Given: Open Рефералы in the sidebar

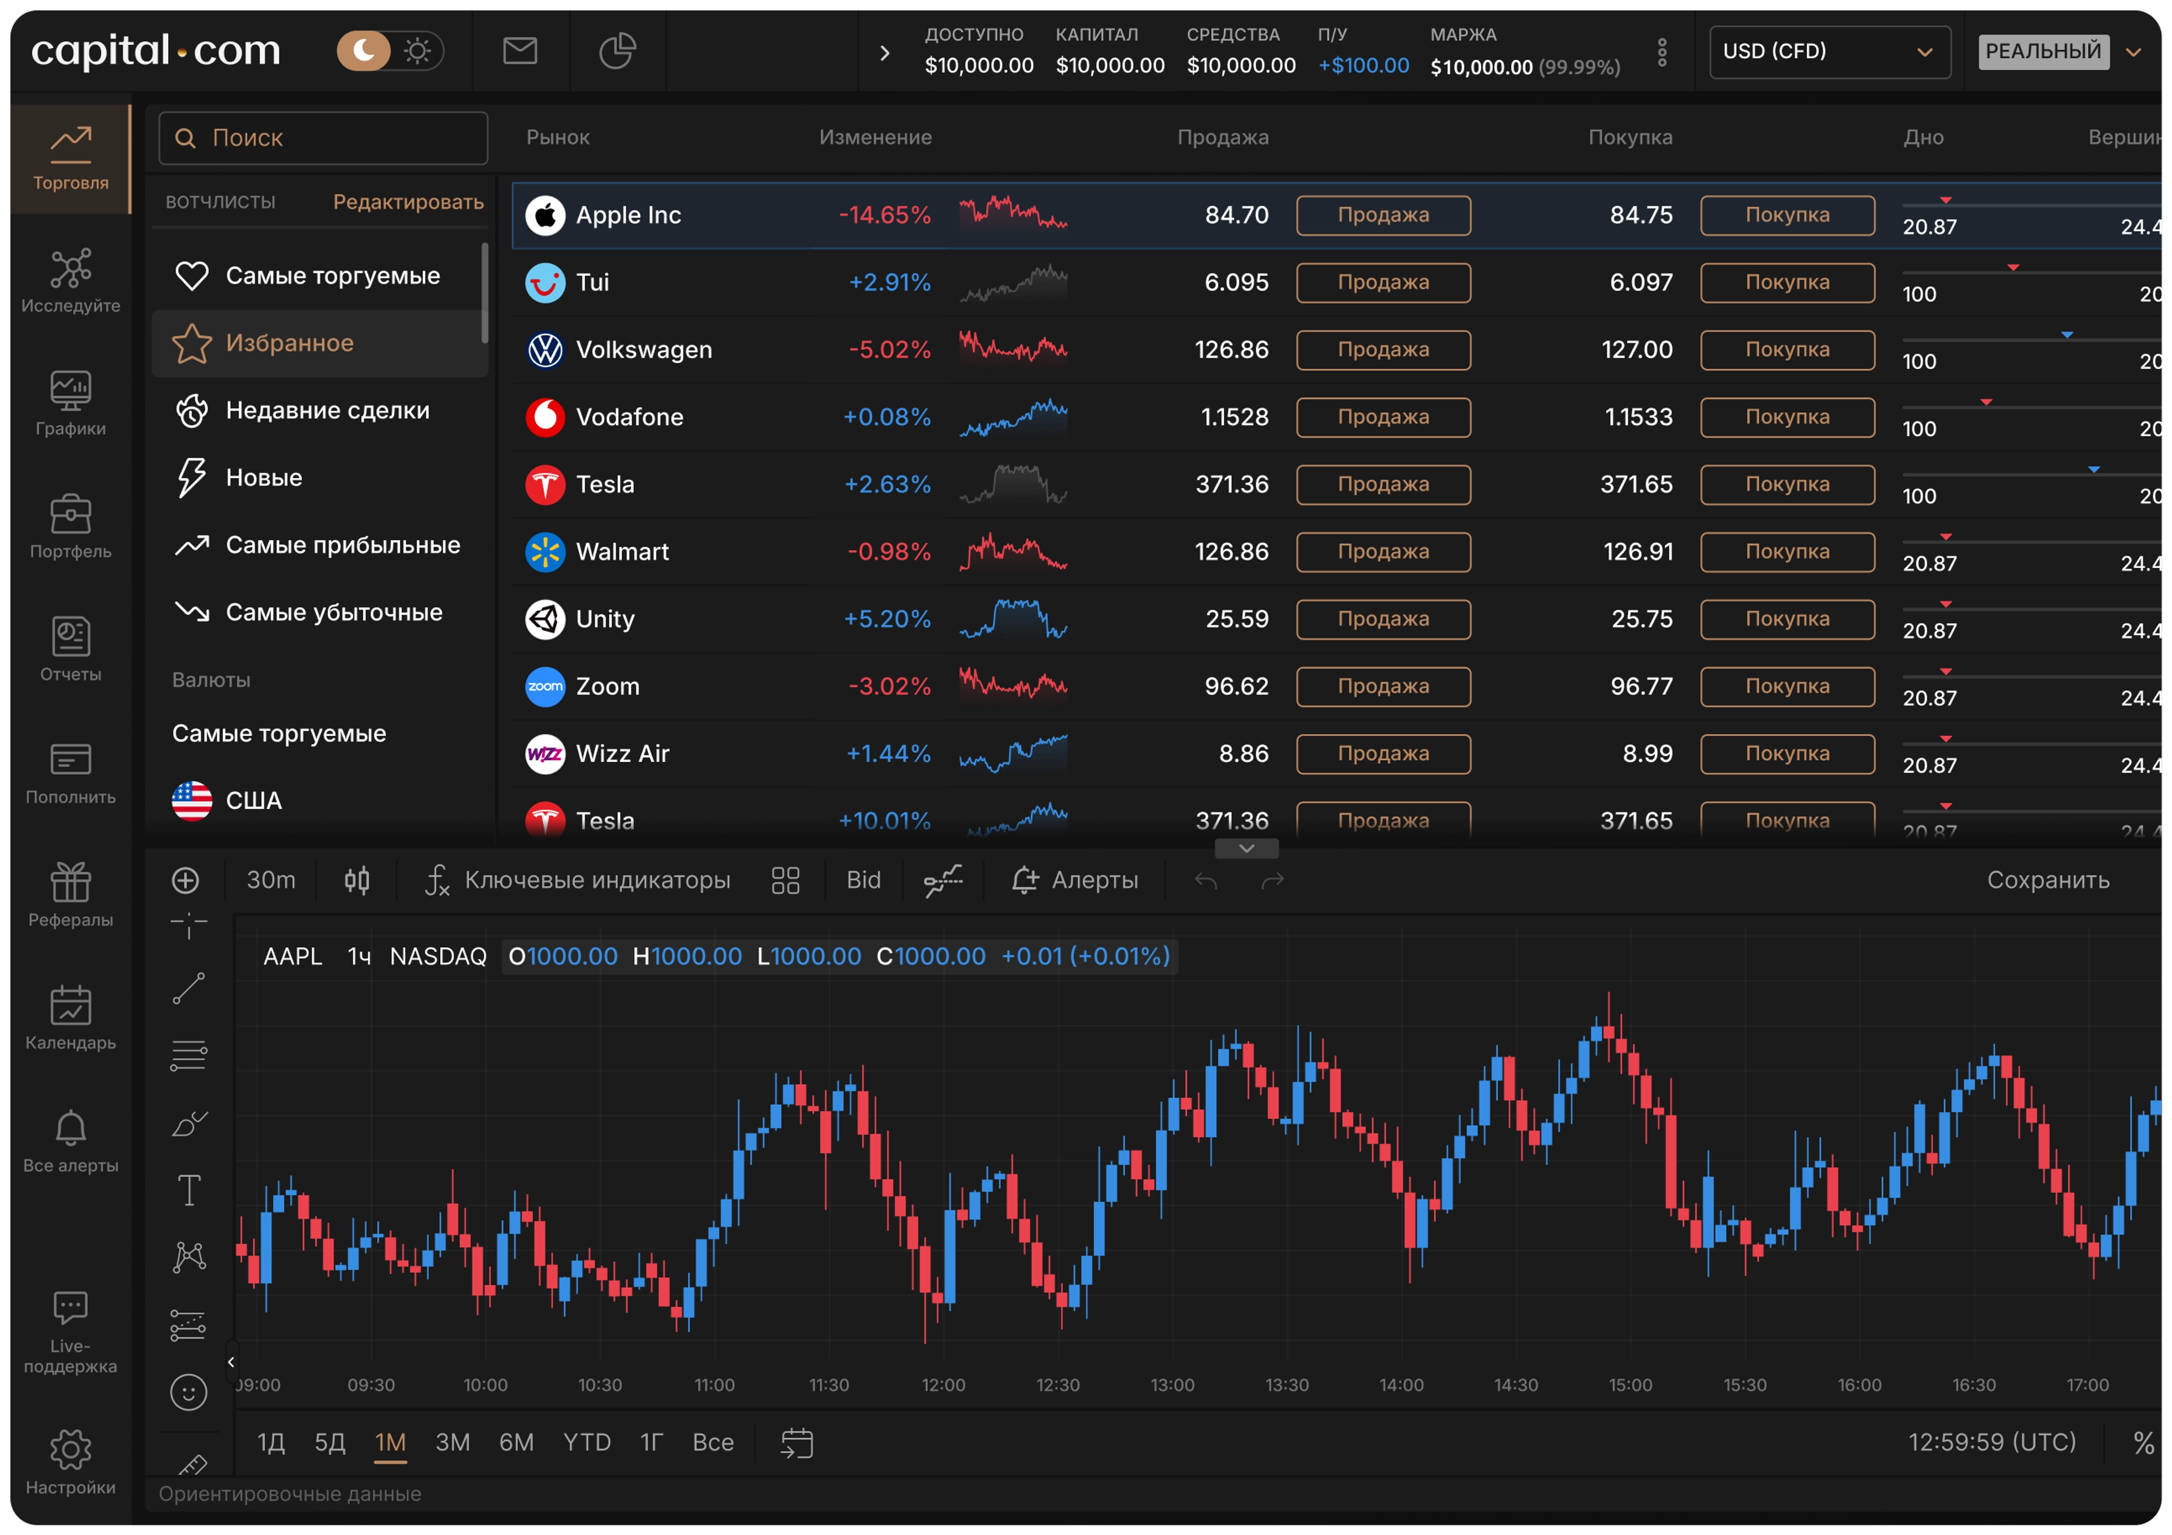Looking at the screenshot, I should (71, 896).
